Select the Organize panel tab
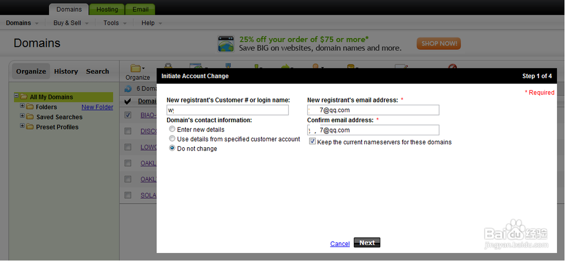566x261 pixels. [x=31, y=71]
